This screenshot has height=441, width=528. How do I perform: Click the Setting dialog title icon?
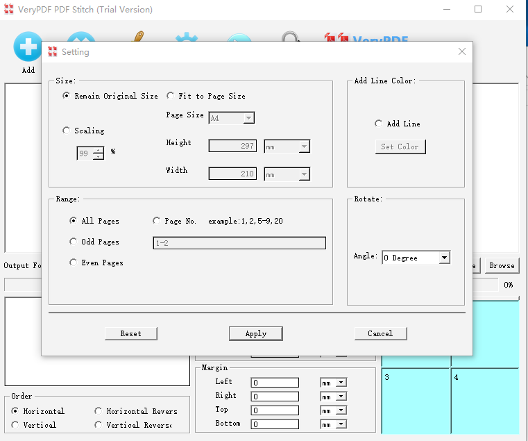[x=52, y=51]
